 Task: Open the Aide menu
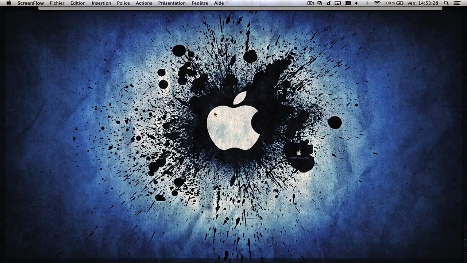[219, 3]
